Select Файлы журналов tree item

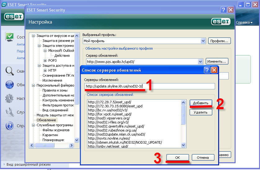coord(56,130)
